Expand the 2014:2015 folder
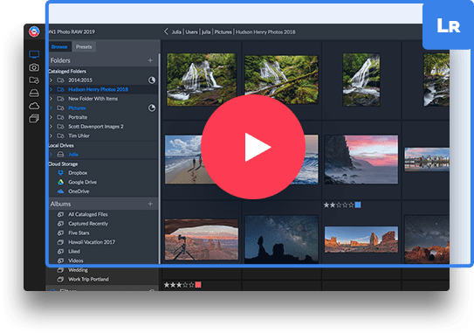Viewport: 474px width, 333px height. point(52,80)
